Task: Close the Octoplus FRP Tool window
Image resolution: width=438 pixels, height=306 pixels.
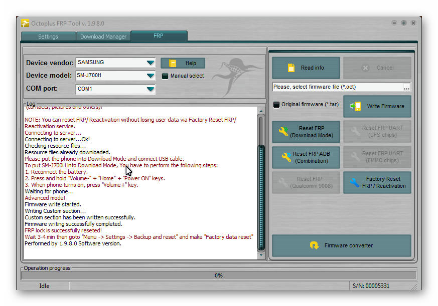Action: pos(413,23)
